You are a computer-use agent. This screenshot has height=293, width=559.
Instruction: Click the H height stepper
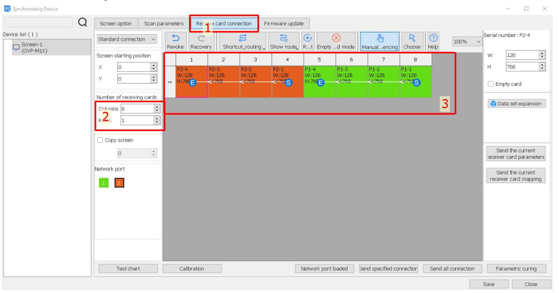(543, 67)
